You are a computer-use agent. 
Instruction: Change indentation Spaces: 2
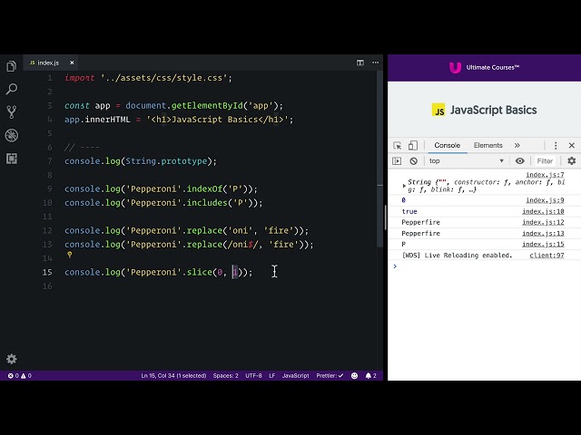[226, 375]
